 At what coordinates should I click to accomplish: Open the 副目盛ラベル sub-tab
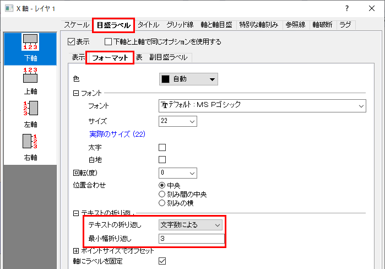coord(169,57)
